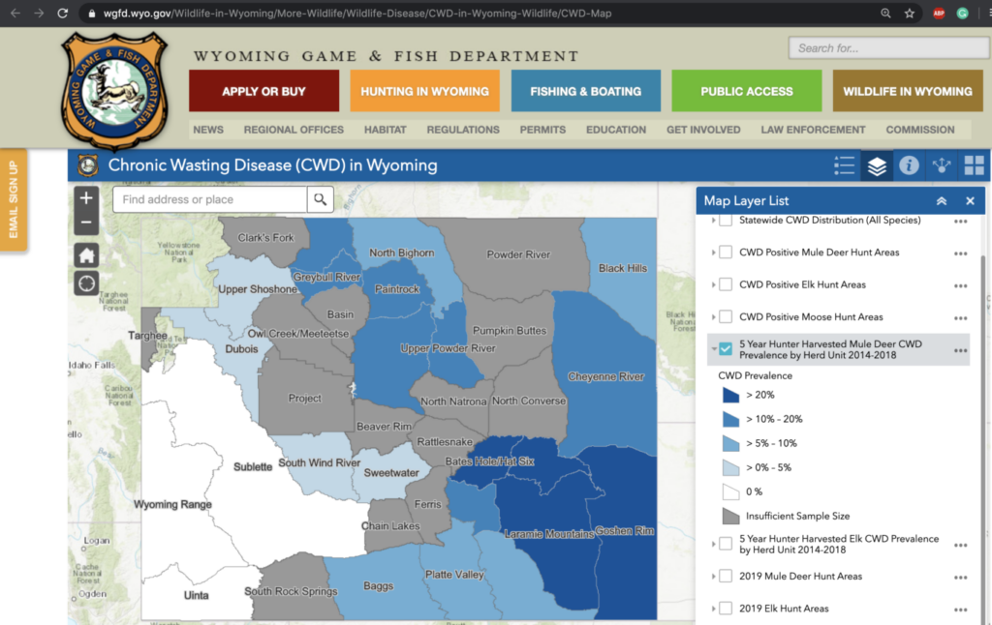Open Wildlife in Wyoming menu

(x=908, y=91)
